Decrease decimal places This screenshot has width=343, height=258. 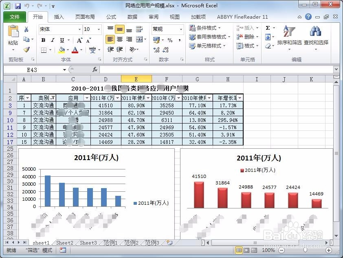pyautogui.click(x=165, y=50)
